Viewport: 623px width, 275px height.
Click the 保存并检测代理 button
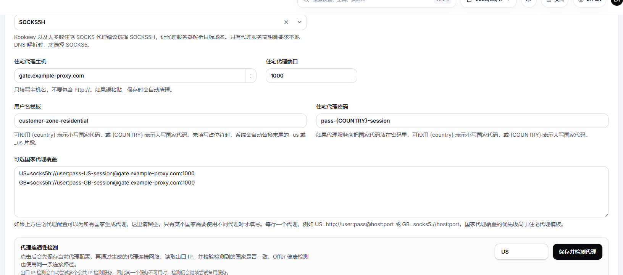point(578,252)
